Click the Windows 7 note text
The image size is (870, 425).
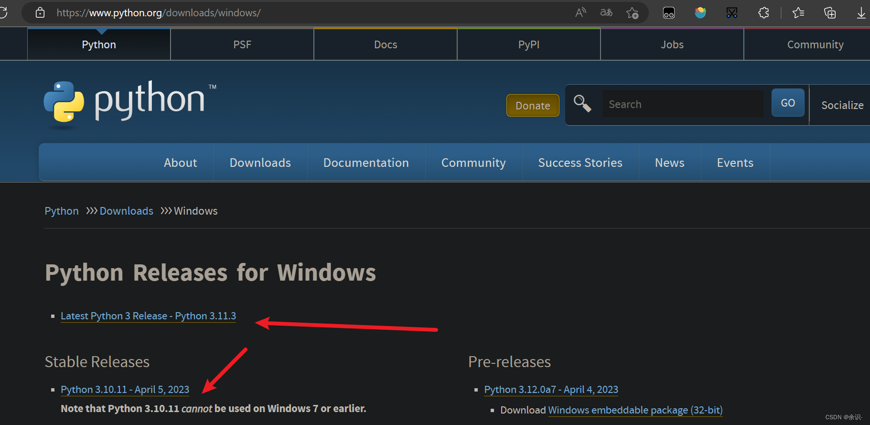pos(214,409)
